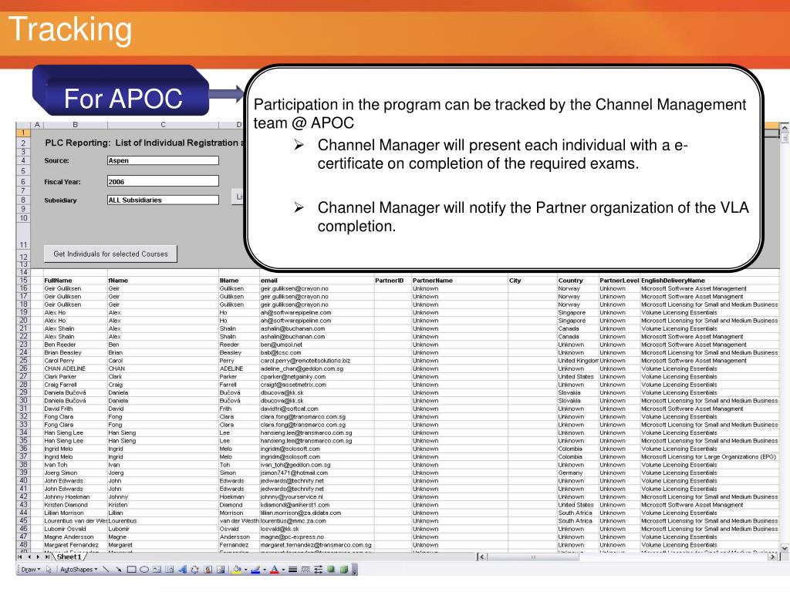This screenshot has width=790, height=592.
Task: Open 3-D Style settings
Action: tap(343, 570)
